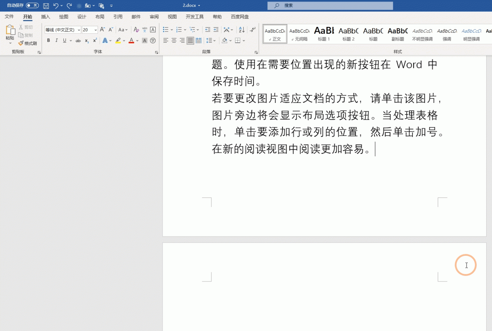The width and height of the screenshot is (492, 331).
Task: Click the superscript icon
Action: [x=95, y=40]
